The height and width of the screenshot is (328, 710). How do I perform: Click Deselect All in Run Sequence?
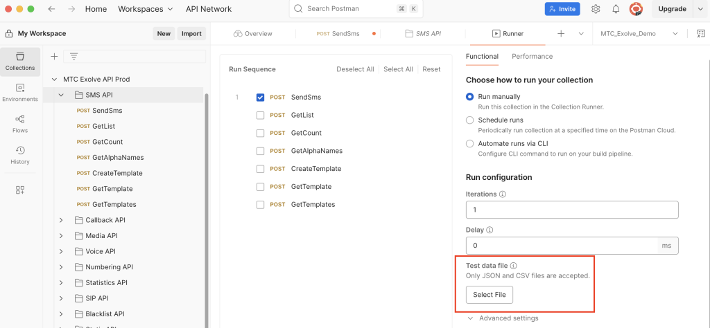pos(355,69)
